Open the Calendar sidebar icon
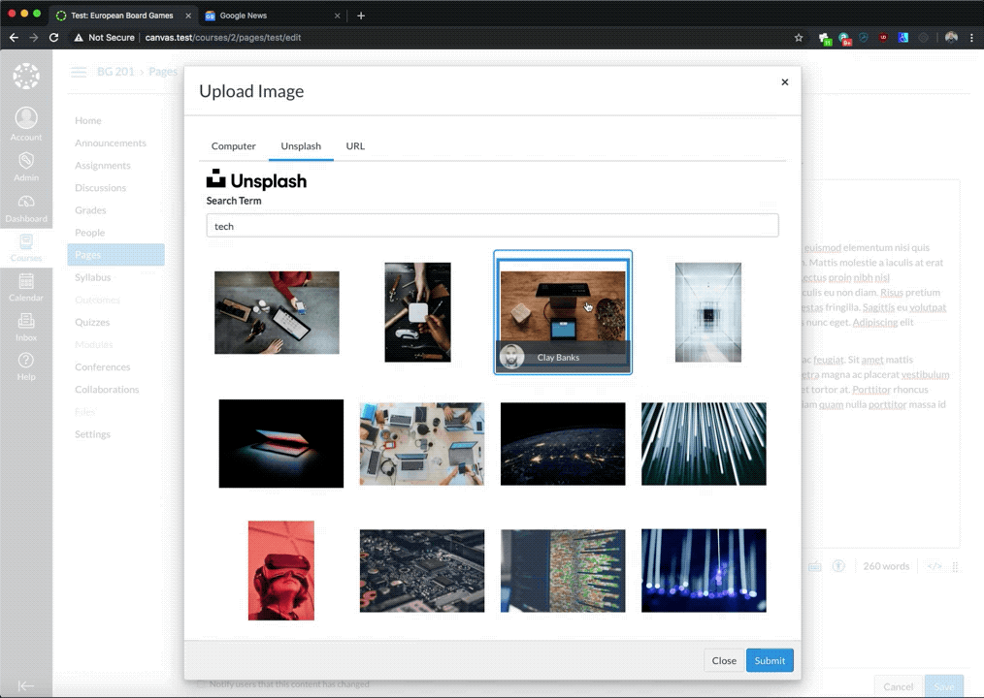This screenshot has width=984, height=698. [26, 281]
